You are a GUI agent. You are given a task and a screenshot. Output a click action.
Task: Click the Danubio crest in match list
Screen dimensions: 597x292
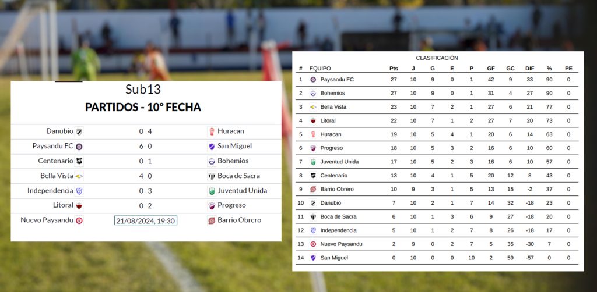pyautogui.click(x=79, y=132)
